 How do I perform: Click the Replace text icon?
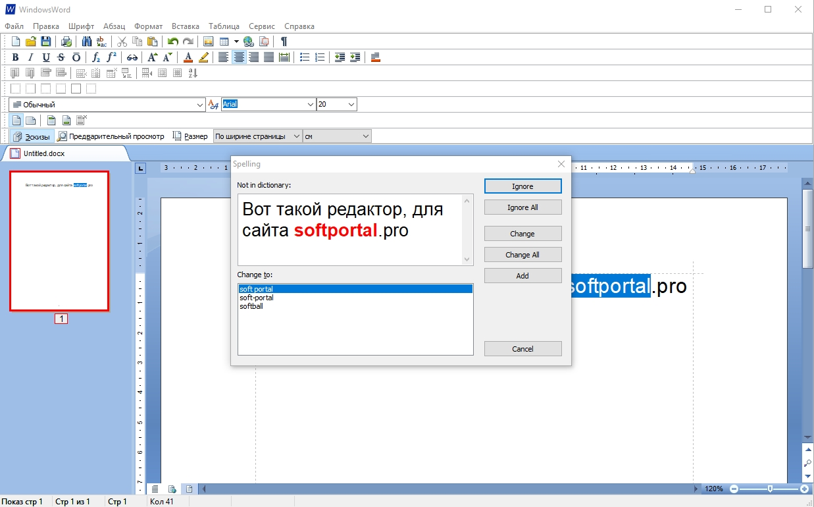[x=102, y=41]
